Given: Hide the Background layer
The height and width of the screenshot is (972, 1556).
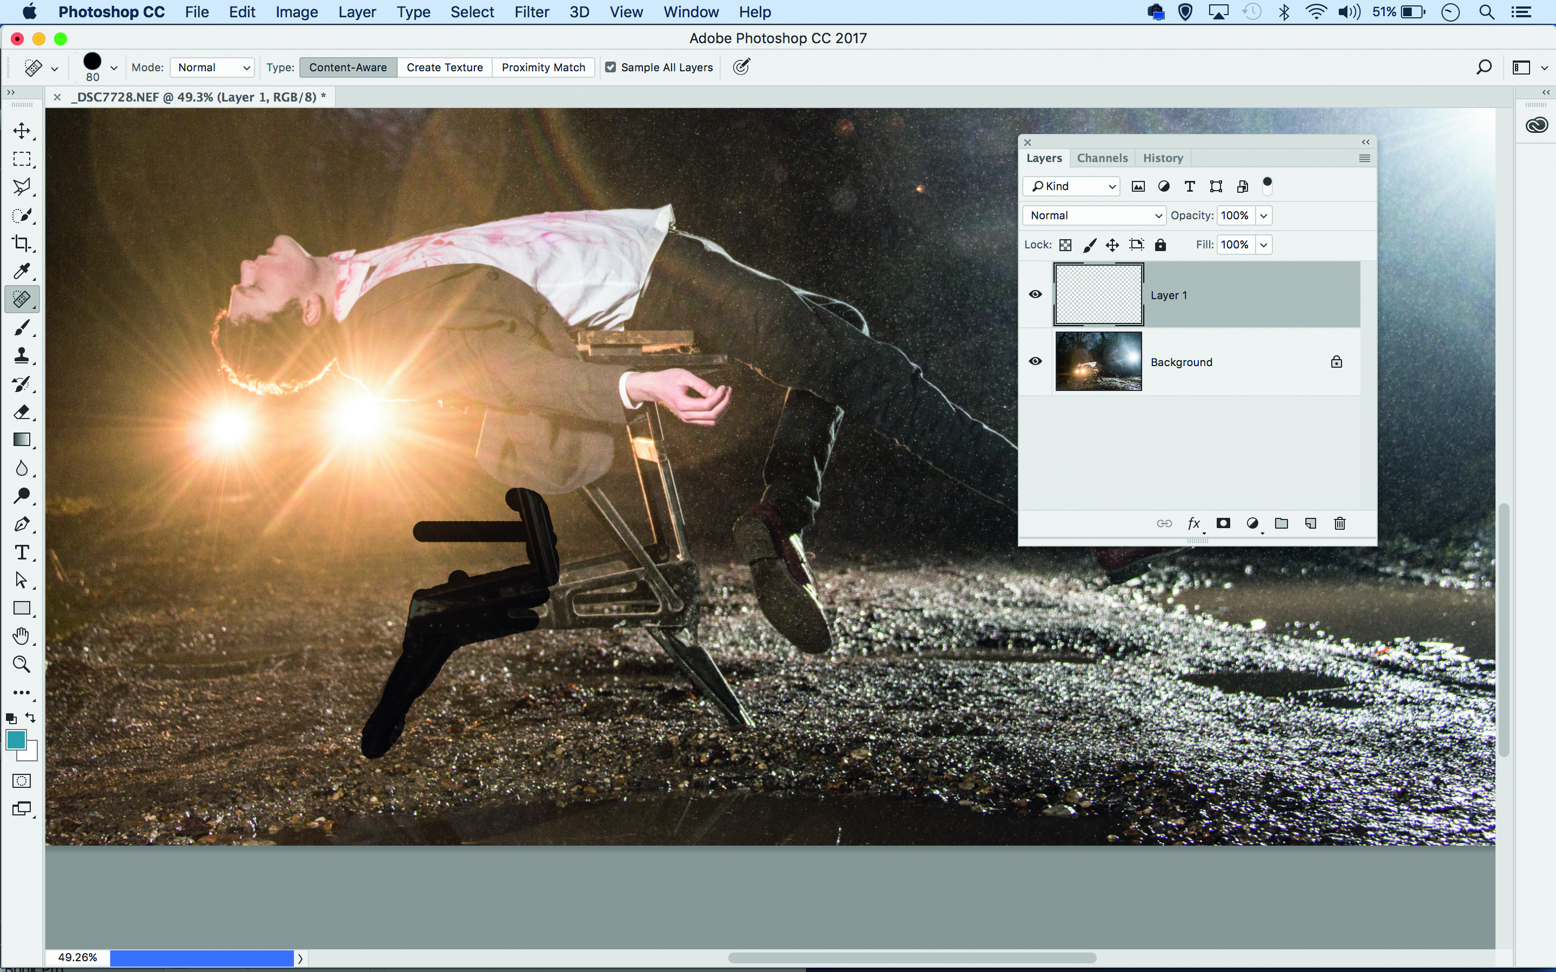Looking at the screenshot, I should pyautogui.click(x=1035, y=361).
